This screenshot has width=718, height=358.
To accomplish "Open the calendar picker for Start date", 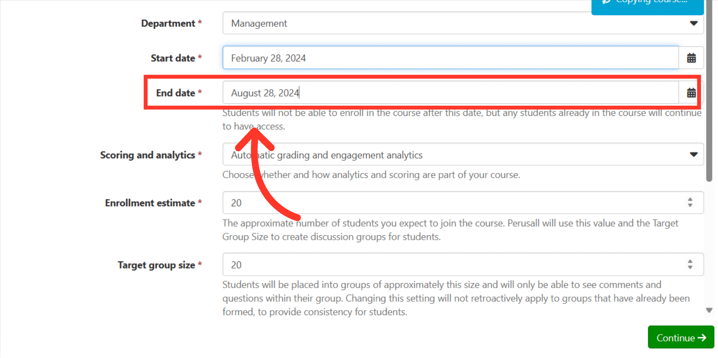I will [x=691, y=58].
